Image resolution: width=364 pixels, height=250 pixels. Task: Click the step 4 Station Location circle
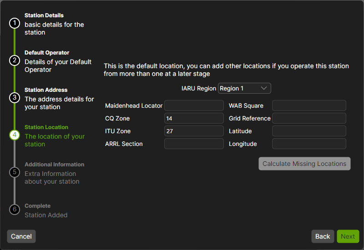[15, 135]
